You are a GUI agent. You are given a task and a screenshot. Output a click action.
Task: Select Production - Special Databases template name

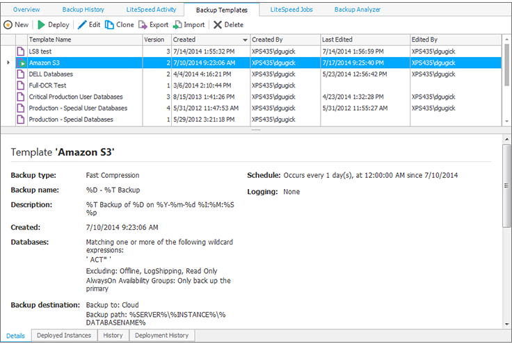click(71, 120)
